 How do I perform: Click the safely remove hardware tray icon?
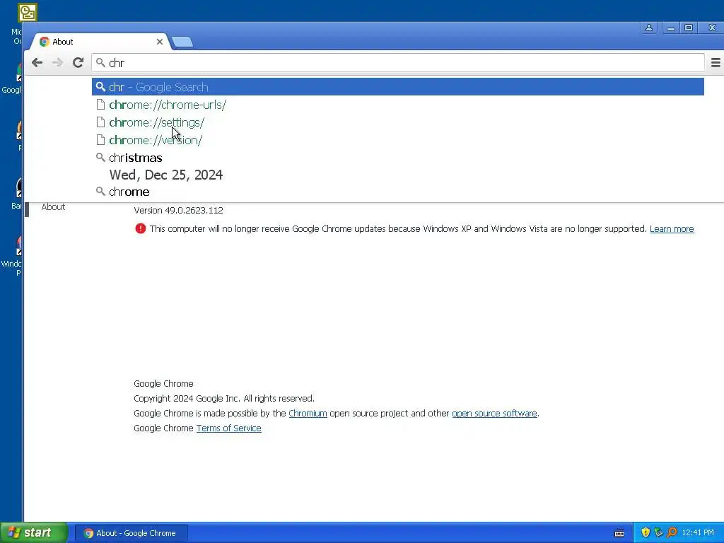[658, 533]
